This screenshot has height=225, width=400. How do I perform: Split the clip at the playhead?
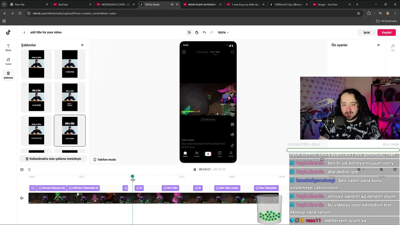(22, 169)
